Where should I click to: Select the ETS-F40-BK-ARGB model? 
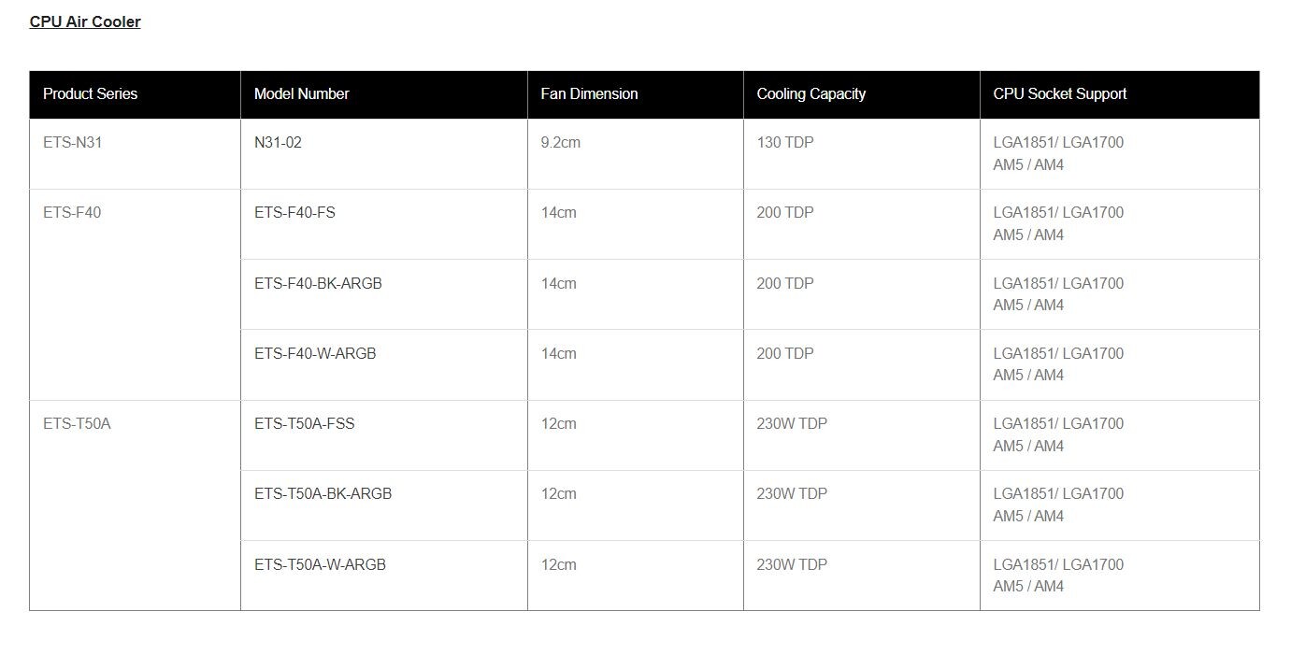(x=318, y=283)
